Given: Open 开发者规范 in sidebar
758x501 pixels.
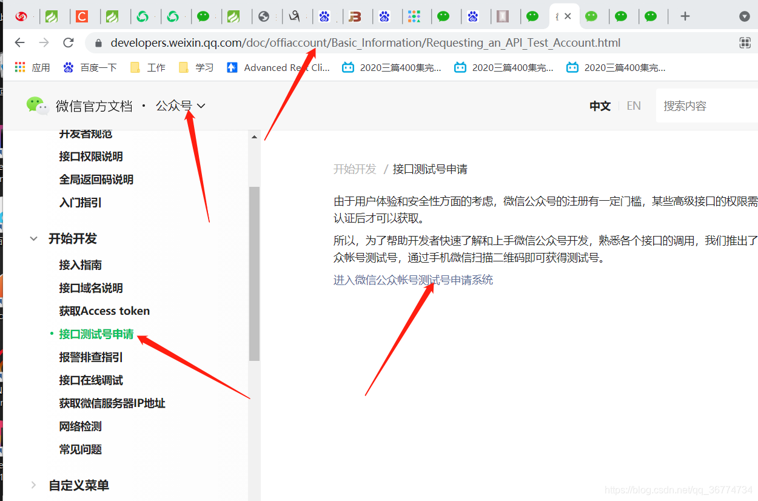Looking at the screenshot, I should pyautogui.click(x=86, y=134).
